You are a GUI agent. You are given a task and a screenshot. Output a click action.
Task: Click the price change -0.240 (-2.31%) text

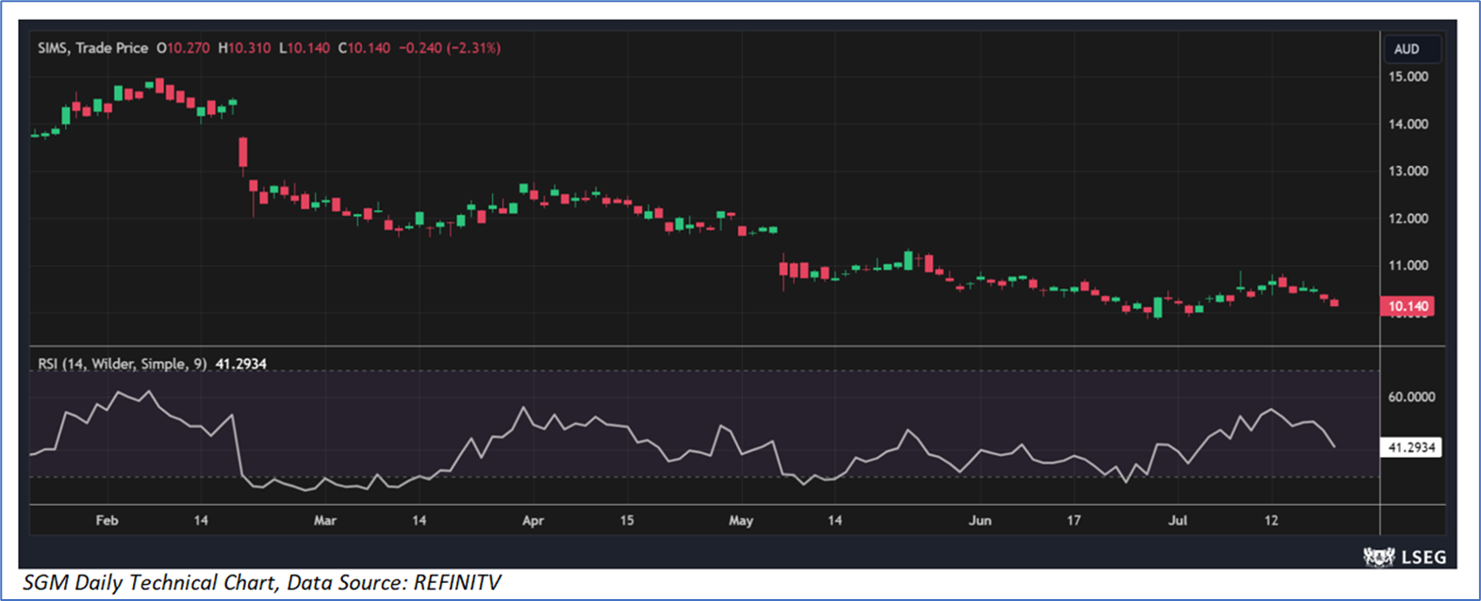(x=449, y=48)
